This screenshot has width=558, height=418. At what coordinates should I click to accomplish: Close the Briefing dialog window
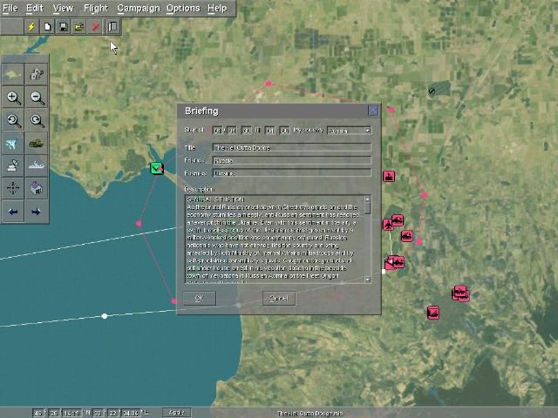click(x=373, y=111)
